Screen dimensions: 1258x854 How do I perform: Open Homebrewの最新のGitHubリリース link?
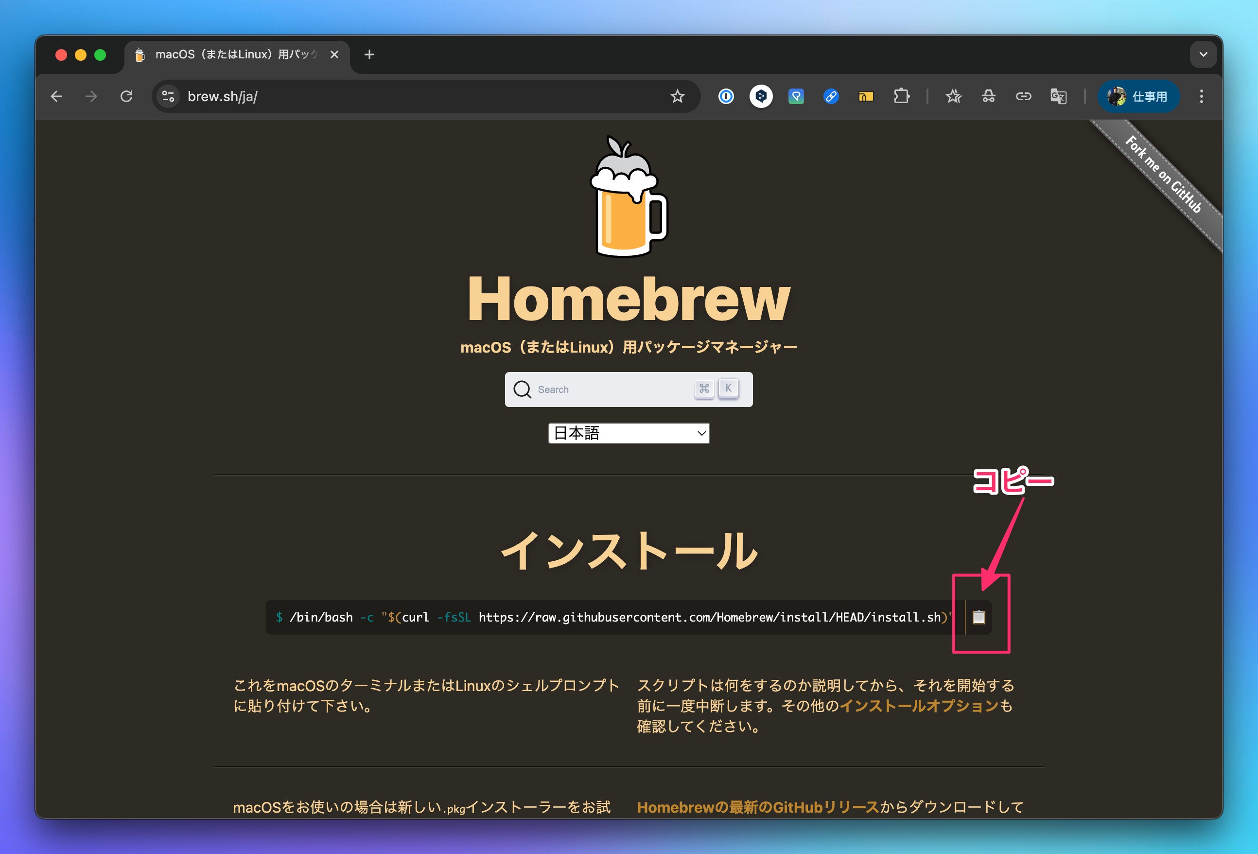(x=757, y=807)
